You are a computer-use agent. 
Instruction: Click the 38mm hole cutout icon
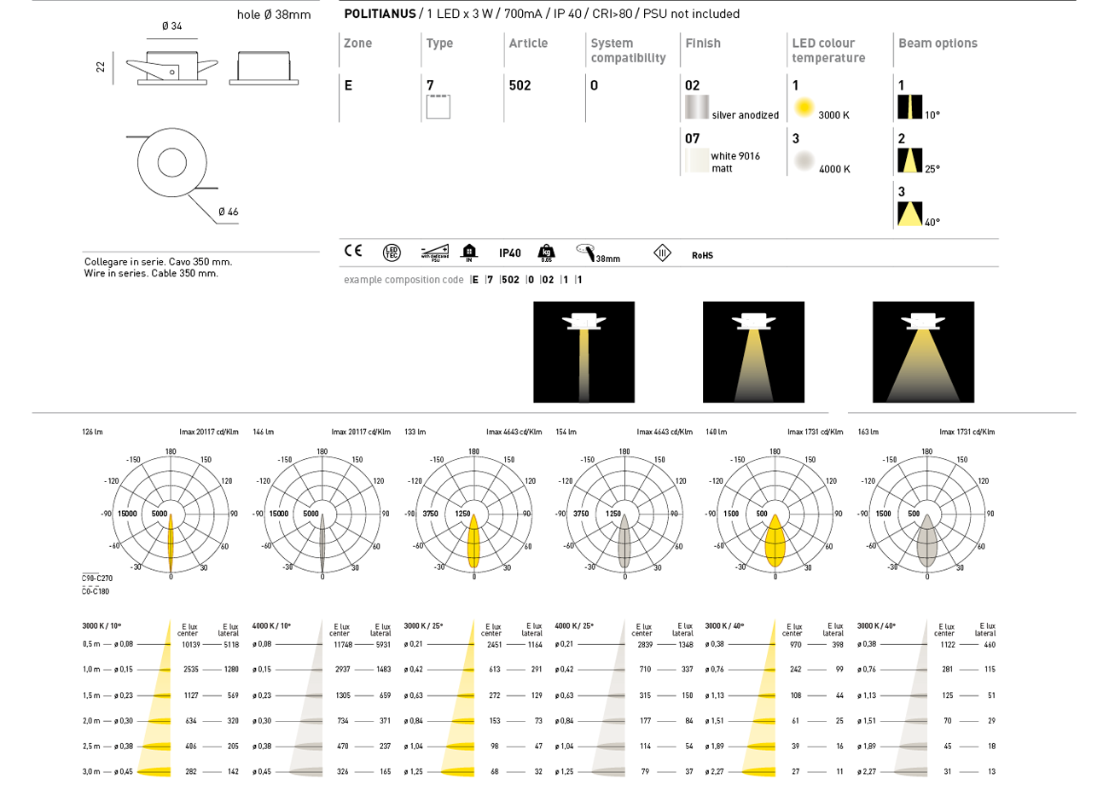click(x=597, y=253)
